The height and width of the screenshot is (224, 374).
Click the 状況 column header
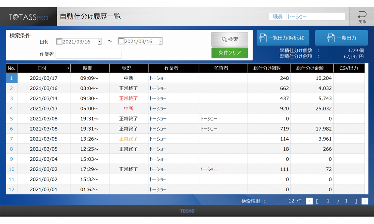coord(129,68)
